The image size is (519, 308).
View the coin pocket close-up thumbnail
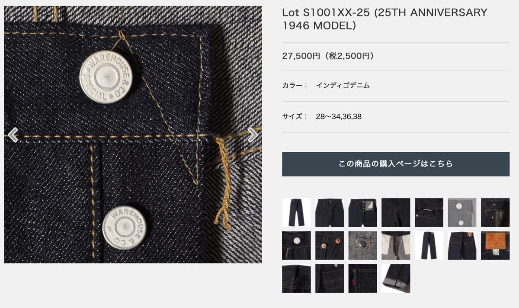[429, 212]
